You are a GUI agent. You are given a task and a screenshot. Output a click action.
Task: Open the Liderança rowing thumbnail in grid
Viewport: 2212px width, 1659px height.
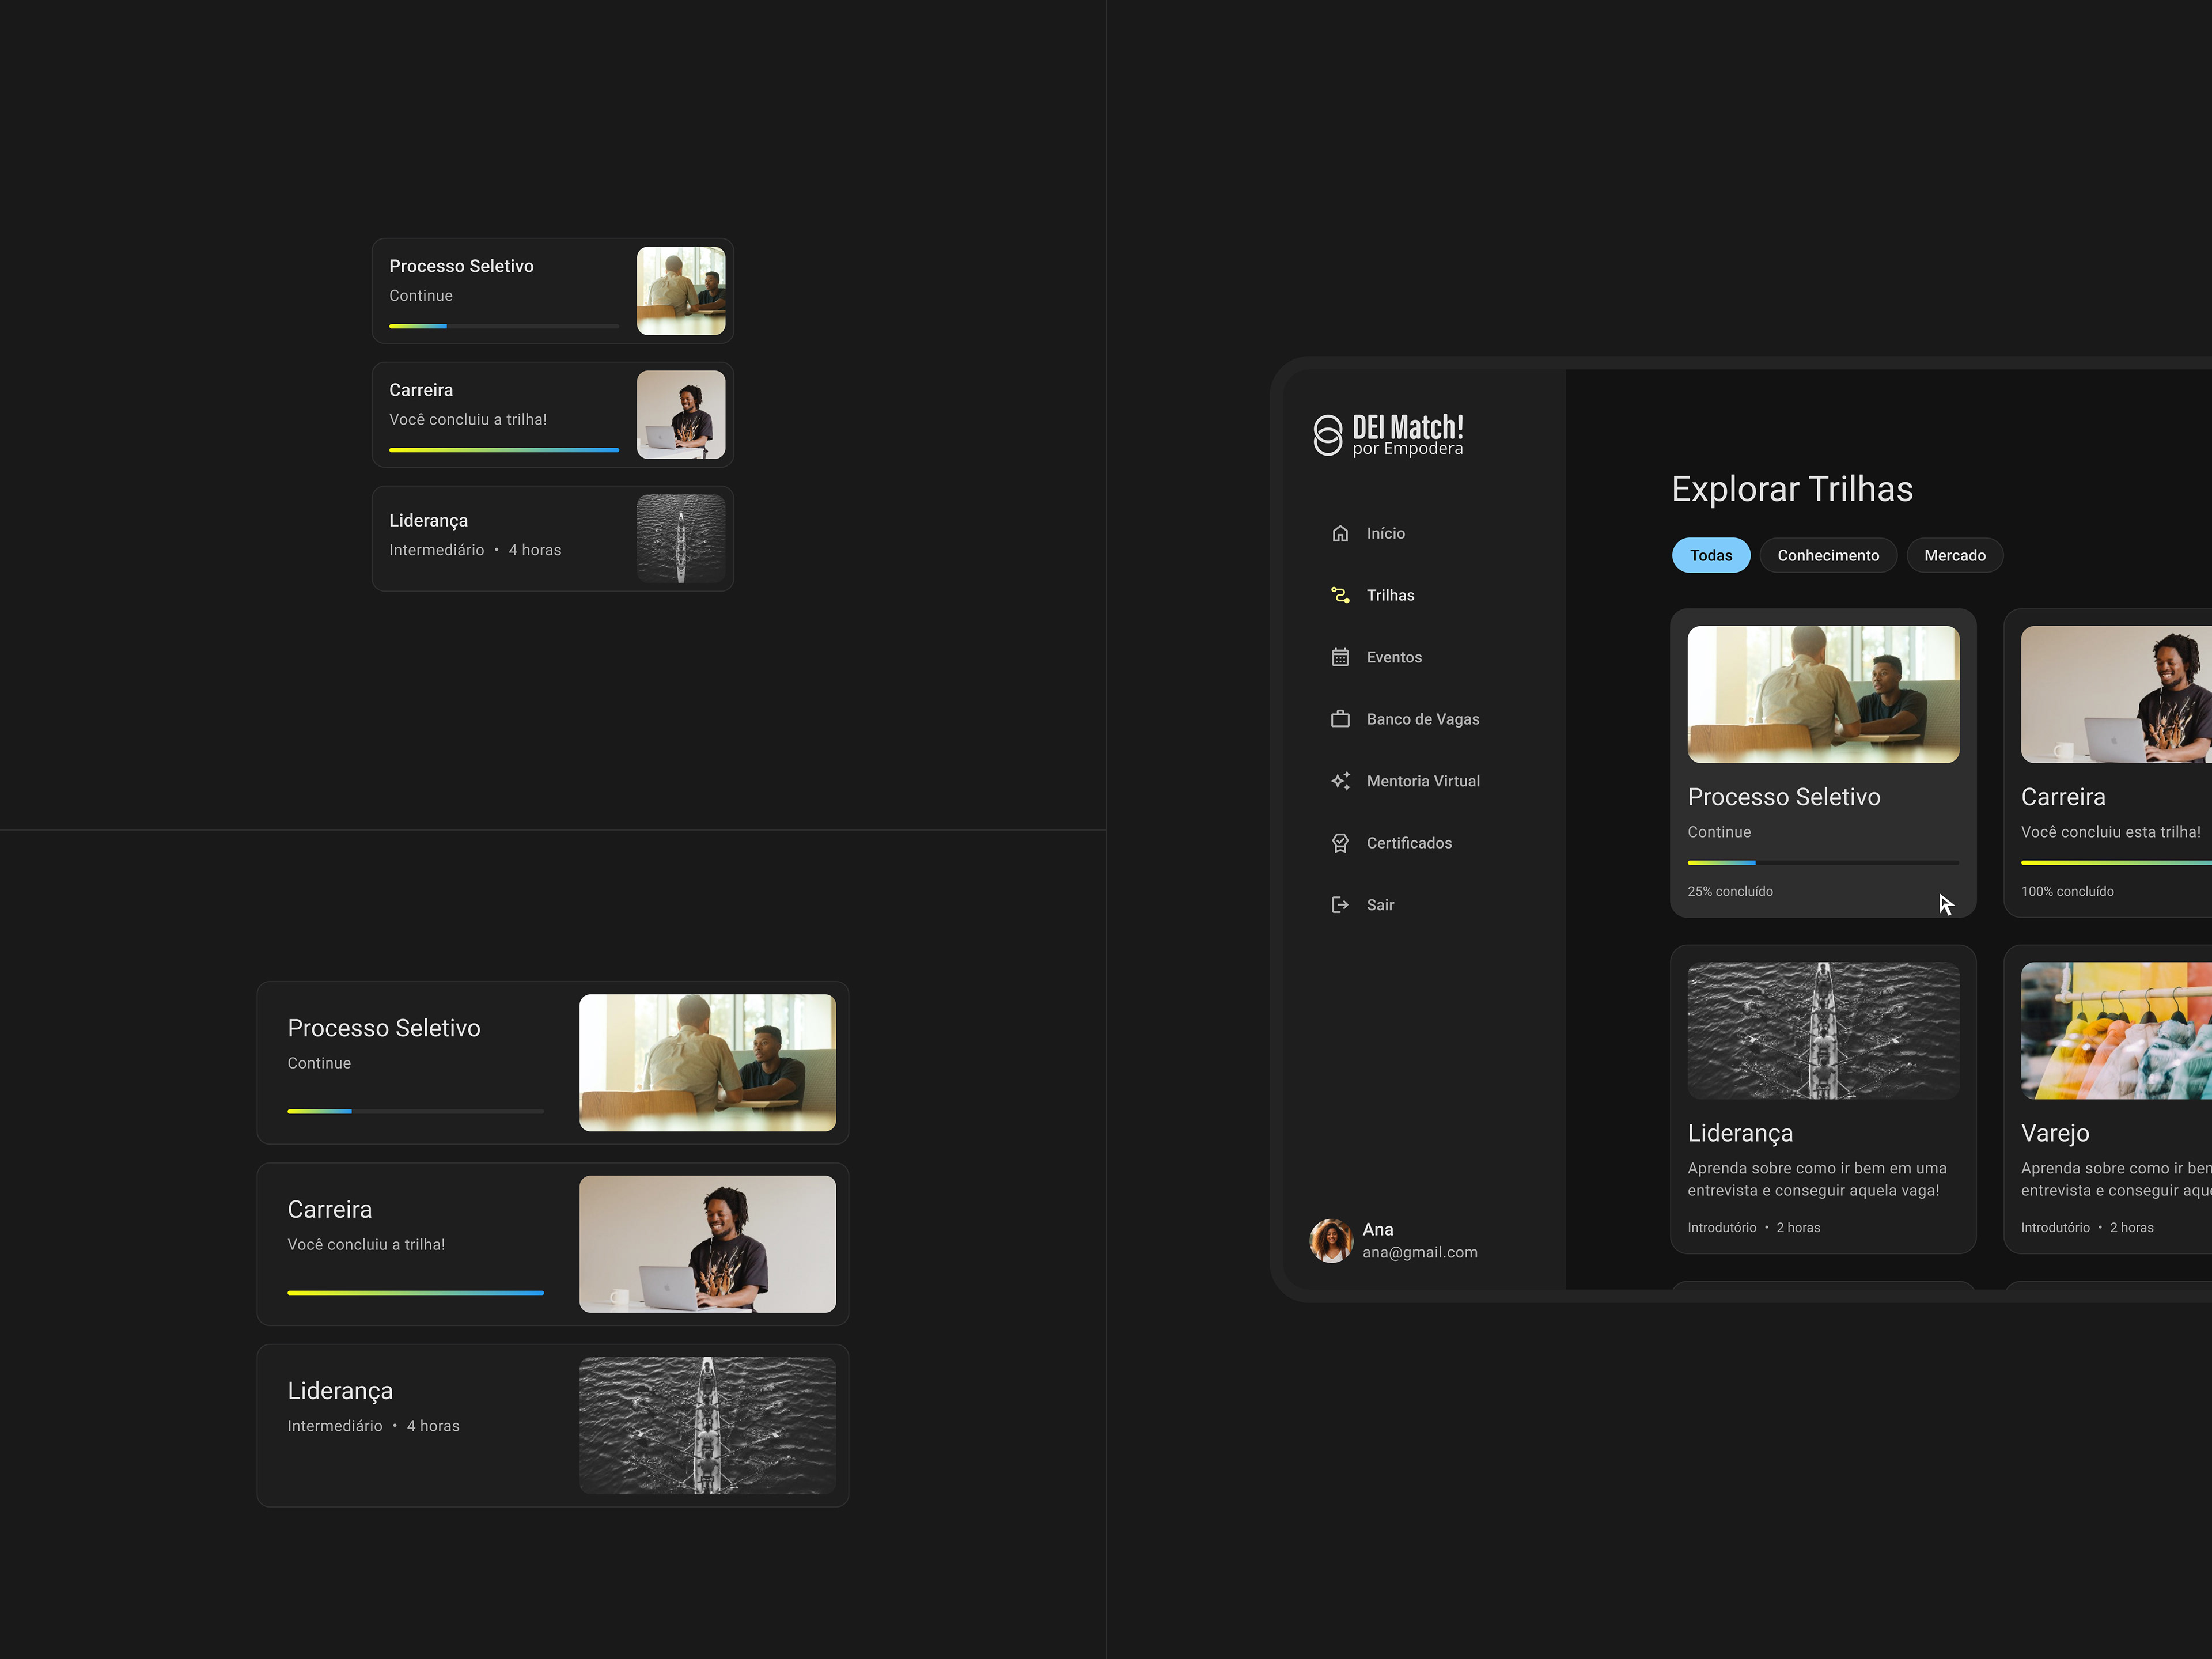point(1822,1030)
